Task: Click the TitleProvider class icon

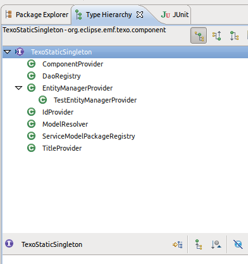Action: 32,148
